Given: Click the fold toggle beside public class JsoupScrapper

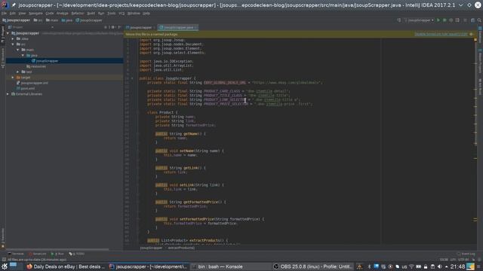Looking at the screenshot, I should [x=133, y=78].
